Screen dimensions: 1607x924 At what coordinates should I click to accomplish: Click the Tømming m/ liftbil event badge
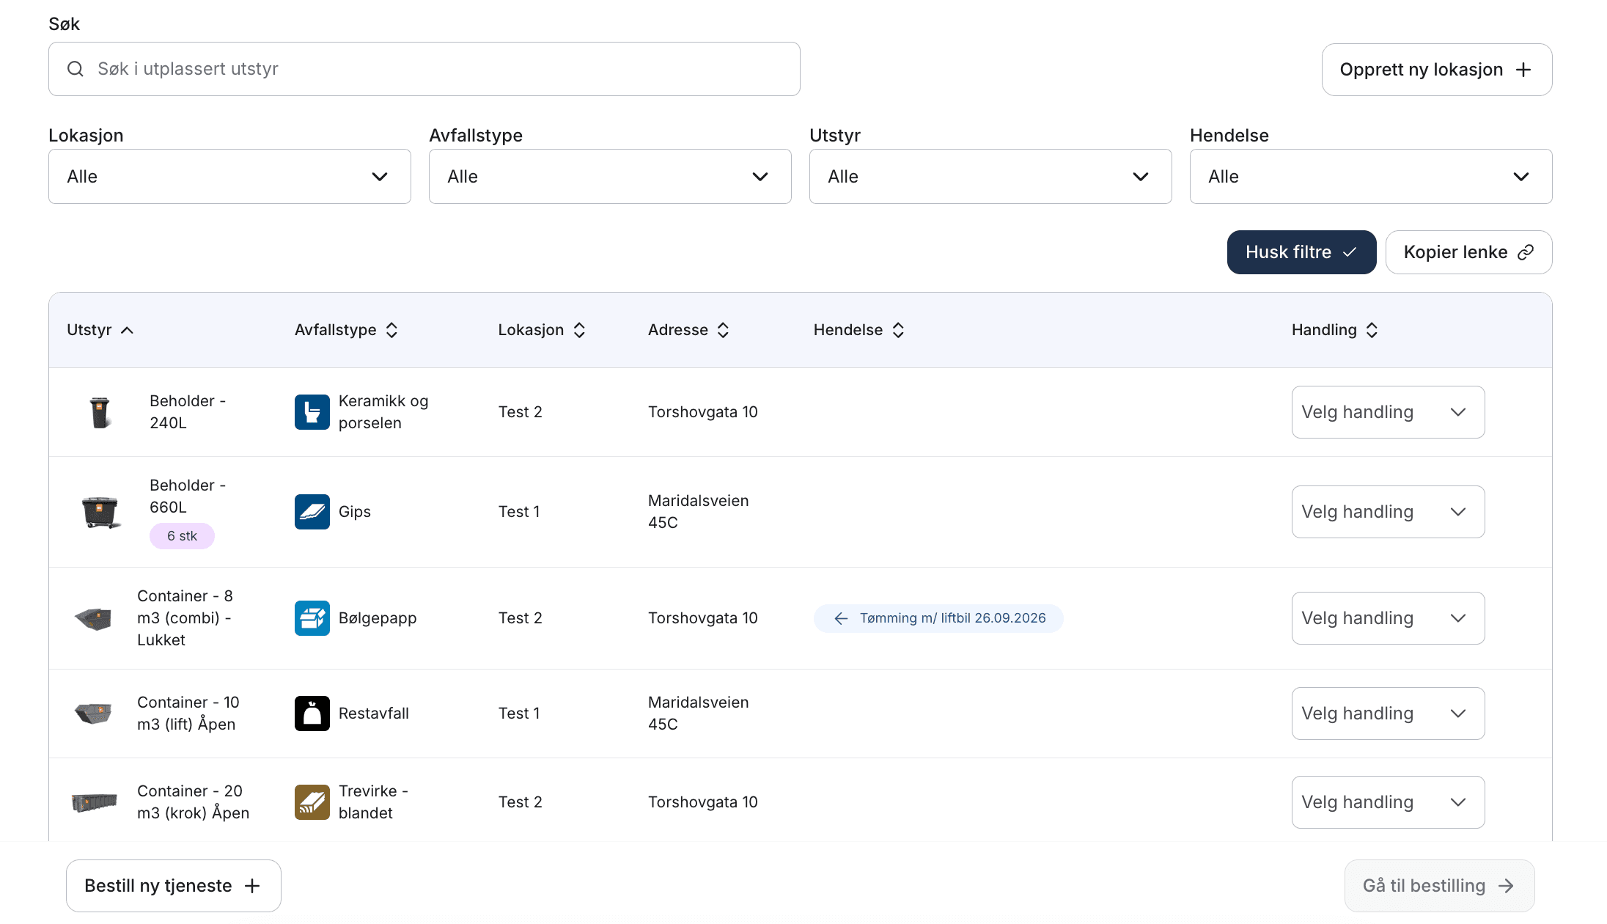938,618
